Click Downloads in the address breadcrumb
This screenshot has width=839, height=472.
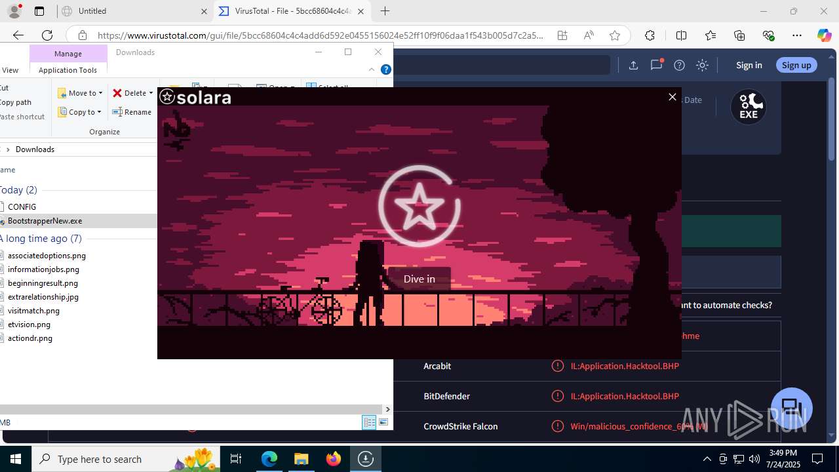pyautogui.click(x=35, y=149)
